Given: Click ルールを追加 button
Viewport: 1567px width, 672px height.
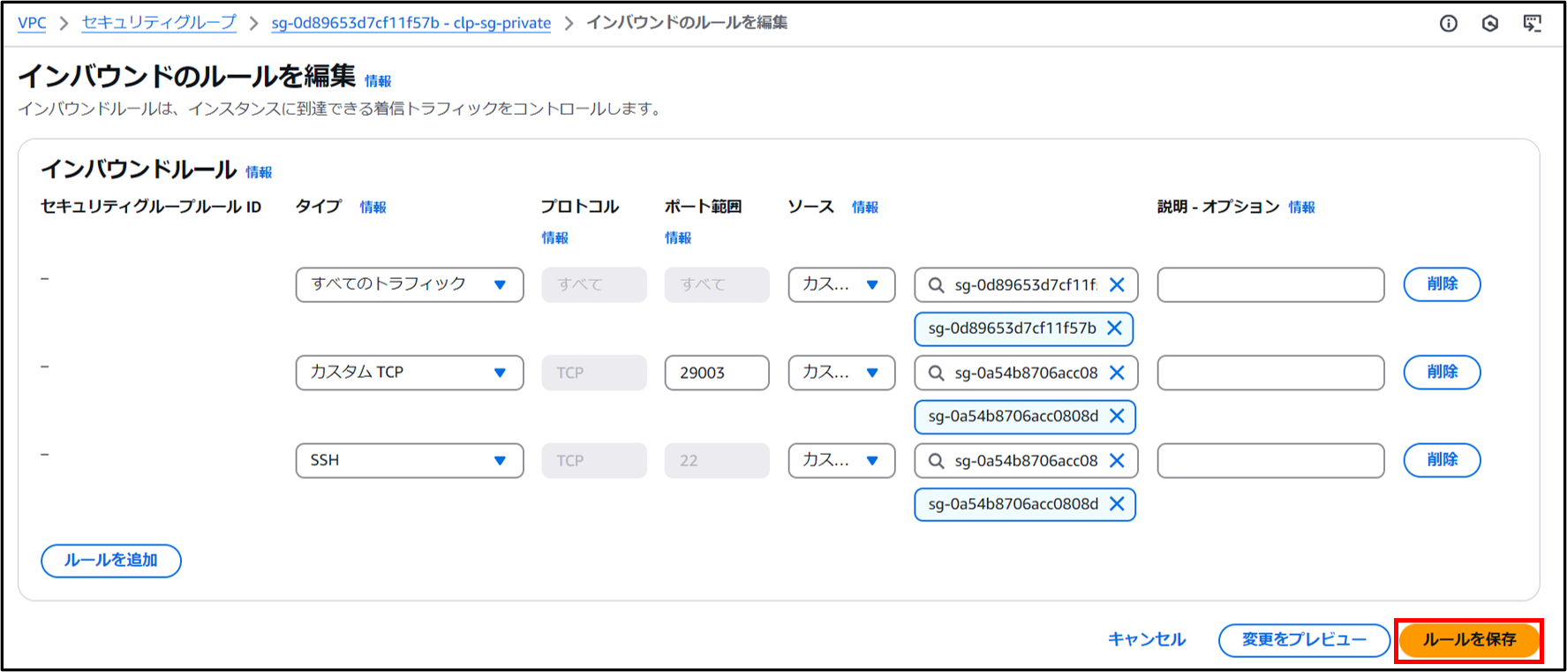Looking at the screenshot, I should pyautogui.click(x=110, y=561).
